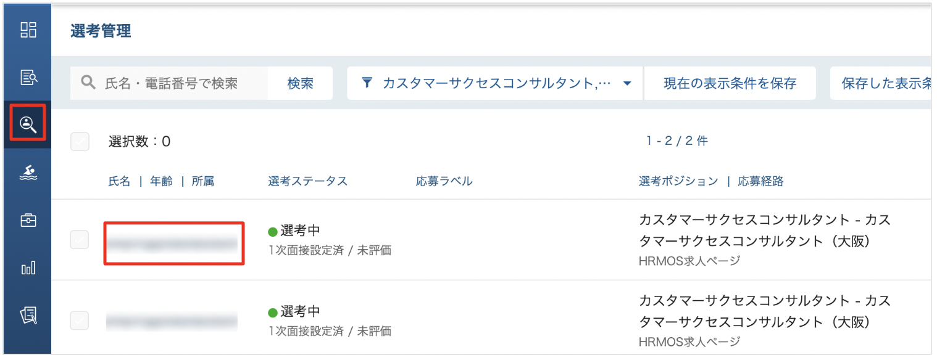Click 現在の表示条件を保存 button
937x360 pixels.
click(x=730, y=83)
